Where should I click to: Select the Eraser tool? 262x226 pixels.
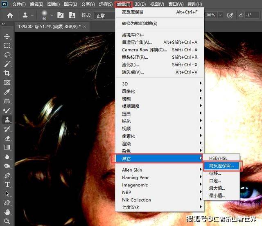tap(7, 138)
